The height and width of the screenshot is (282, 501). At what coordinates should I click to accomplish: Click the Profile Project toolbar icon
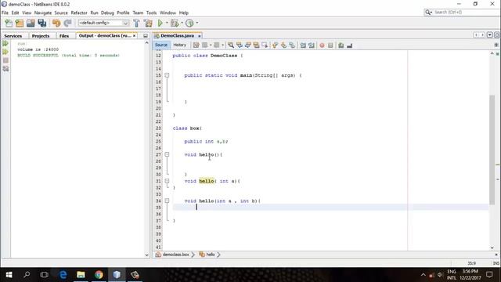click(189, 23)
